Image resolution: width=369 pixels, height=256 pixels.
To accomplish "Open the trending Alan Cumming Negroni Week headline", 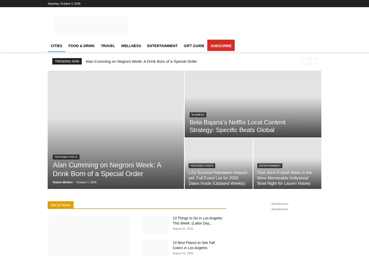I will coord(141,61).
